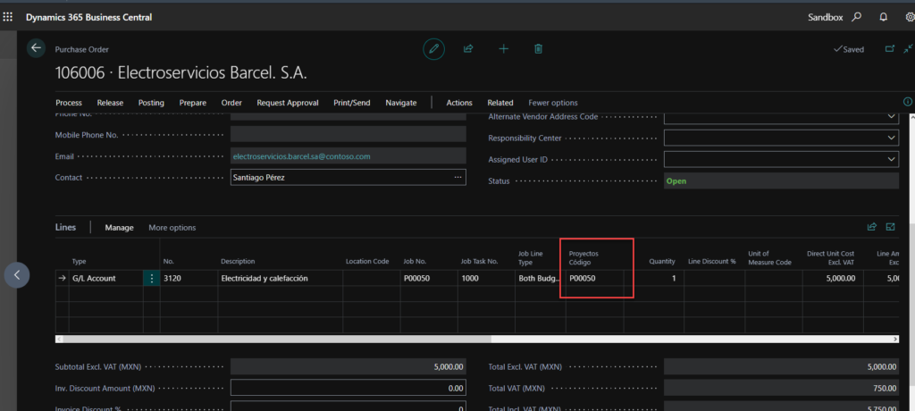Viewport: 915px width, 411px height.
Task: Open the Related menu
Action: [500, 103]
